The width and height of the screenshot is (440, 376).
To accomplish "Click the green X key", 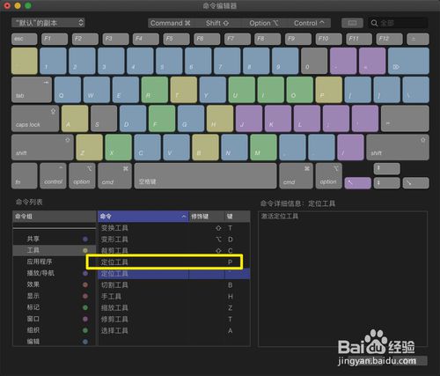I will (x=118, y=147).
